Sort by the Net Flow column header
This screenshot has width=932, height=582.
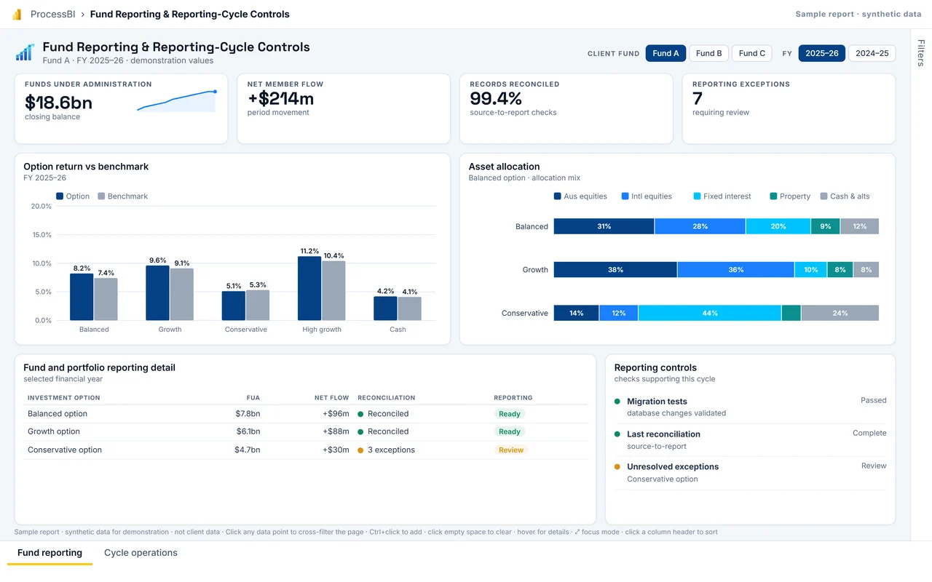(332, 398)
